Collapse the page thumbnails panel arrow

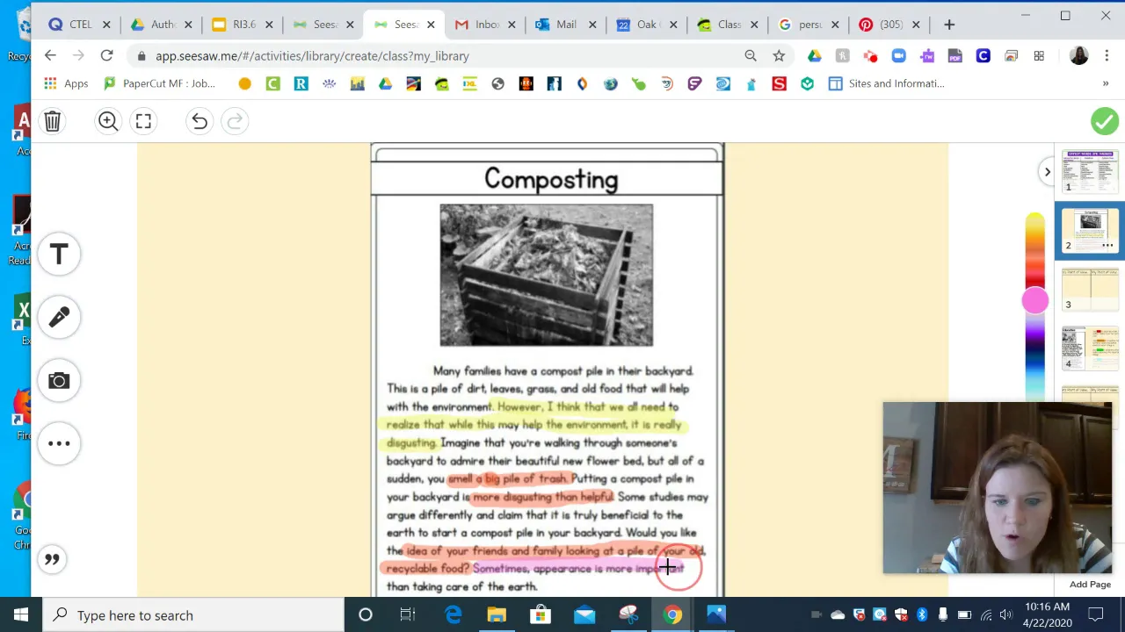(x=1047, y=172)
